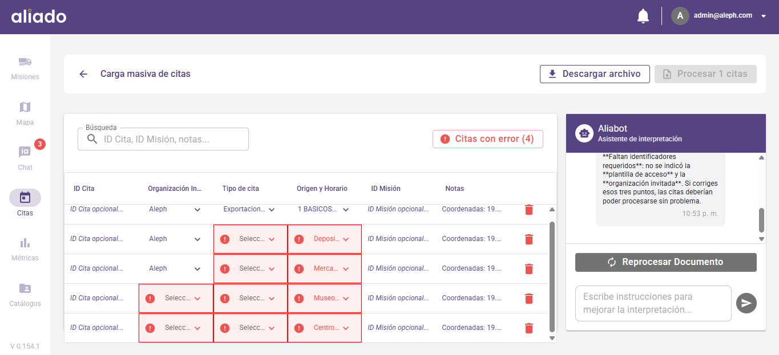The height and width of the screenshot is (355, 779).
Task: Delete the Museo row using trash icon
Action: click(x=528, y=299)
